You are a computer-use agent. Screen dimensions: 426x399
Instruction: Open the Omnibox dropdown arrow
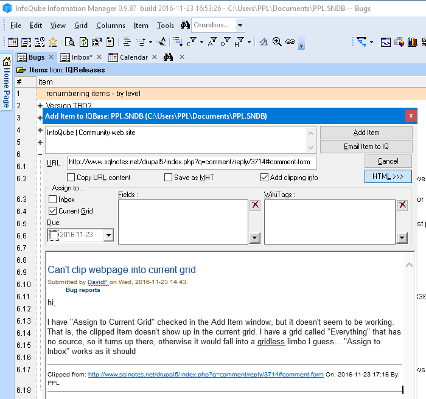coord(240,26)
